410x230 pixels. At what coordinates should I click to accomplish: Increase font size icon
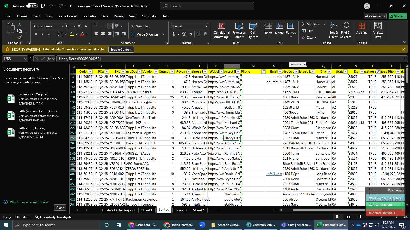(79, 26)
